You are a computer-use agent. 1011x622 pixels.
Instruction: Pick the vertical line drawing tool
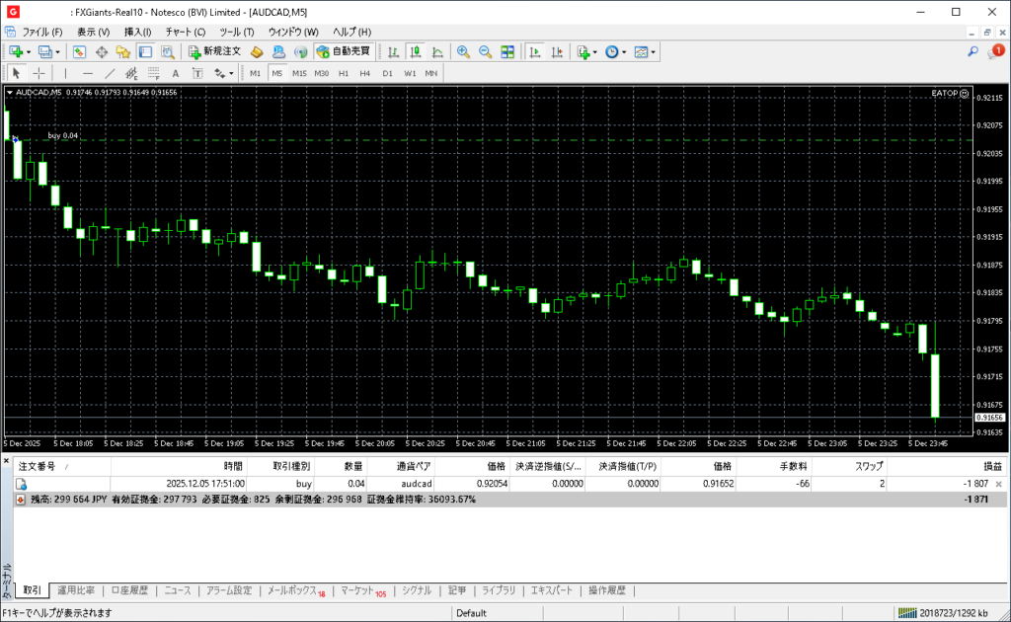click(66, 73)
